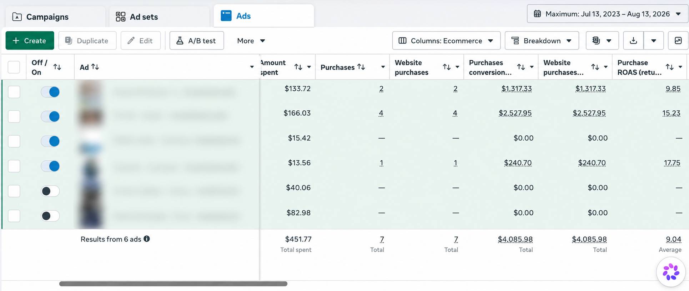This screenshot has height=291, width=689.
Task: Tick the select-all checkbox in header
Action: pyautogui.click(x=14, y=67)
